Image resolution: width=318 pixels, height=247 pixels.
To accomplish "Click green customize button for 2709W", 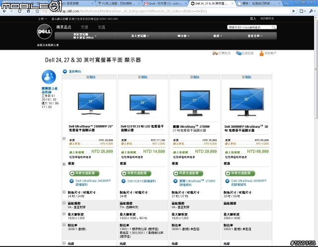I will pyautogui.click(x=188, y=173).
